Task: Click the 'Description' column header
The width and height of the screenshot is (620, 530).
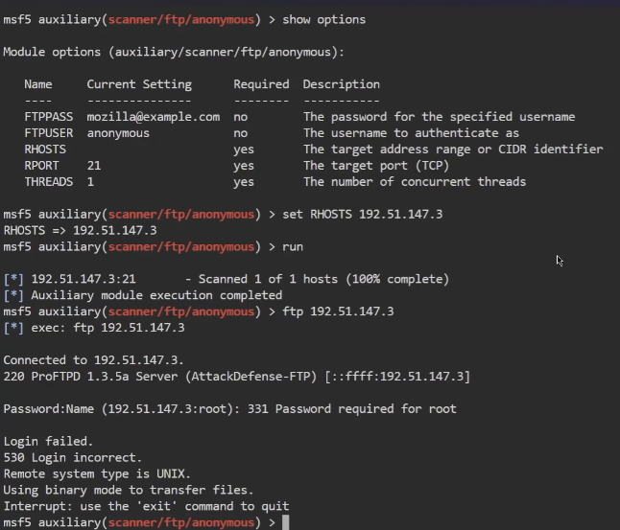Action: (x=341, y=84)
